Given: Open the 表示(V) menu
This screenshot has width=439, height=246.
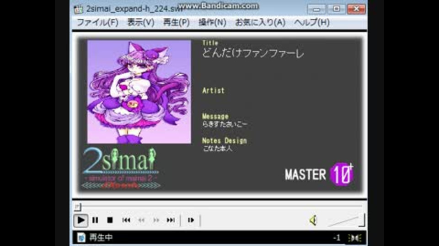Looking at the screenshot, I should tap(140, 22).
